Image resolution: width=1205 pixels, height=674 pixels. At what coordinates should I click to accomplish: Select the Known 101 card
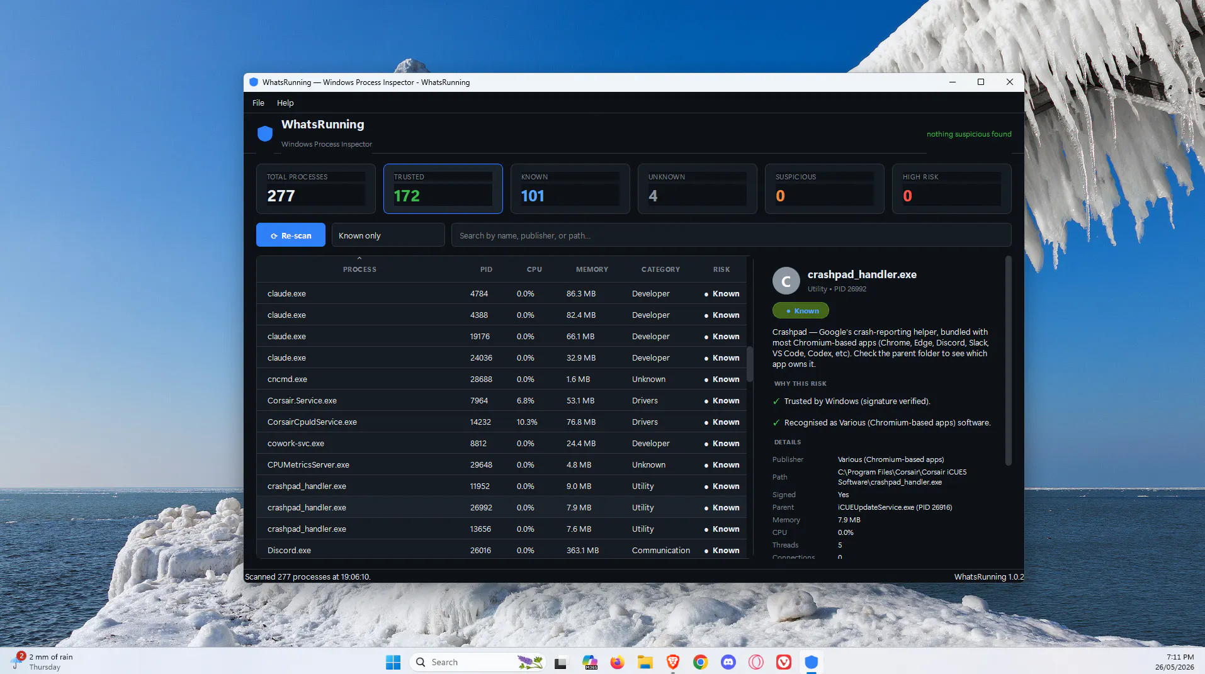[570, 188]
